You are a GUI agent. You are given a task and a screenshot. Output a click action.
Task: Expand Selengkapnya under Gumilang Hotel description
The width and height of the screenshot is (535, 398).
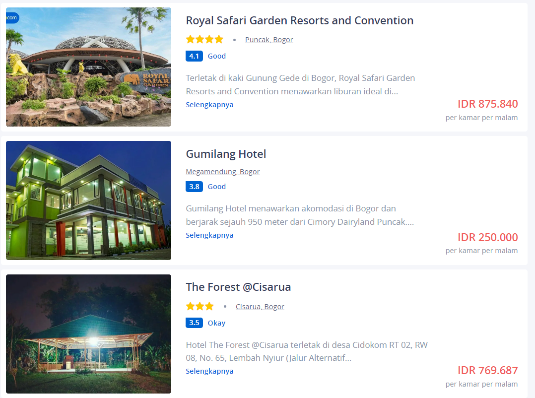209,235
